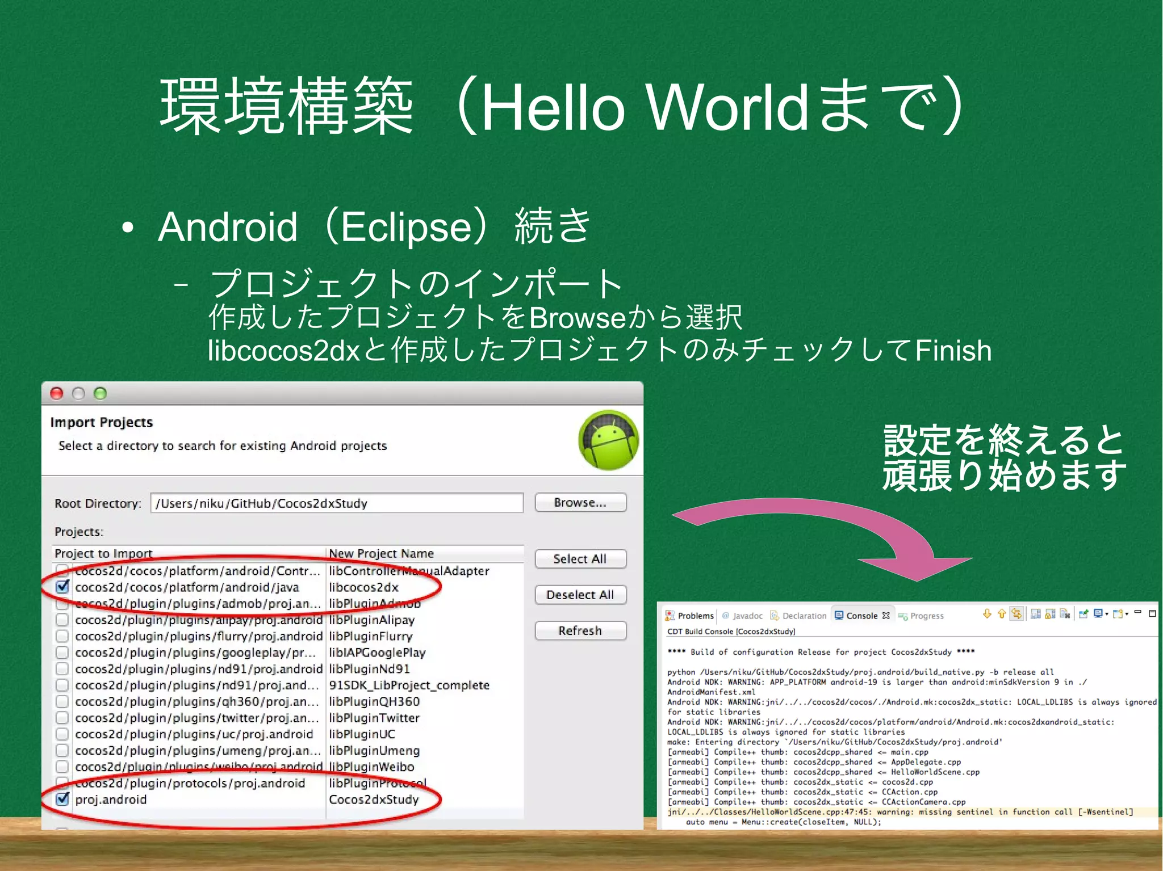1163x871 pixels.
Task: Check the libIAPGooglePlay project checkbox
Action: pyautogui.click(x=62, y=653)
